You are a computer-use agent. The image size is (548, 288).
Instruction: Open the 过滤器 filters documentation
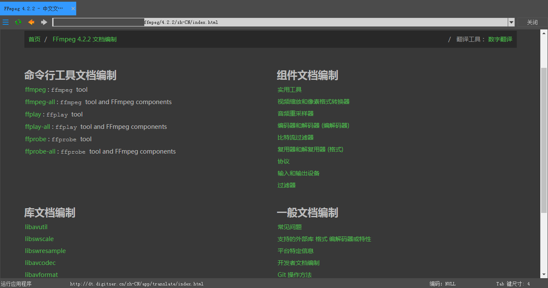[x=286, y=185]
